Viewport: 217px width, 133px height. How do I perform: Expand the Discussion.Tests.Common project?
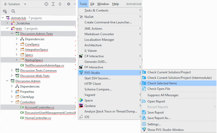tap(12, 71)
